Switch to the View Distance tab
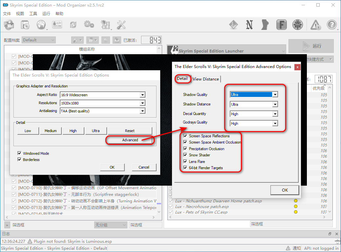Image resolution: width=341 pixels, height=252 pixels. (206, 79)
